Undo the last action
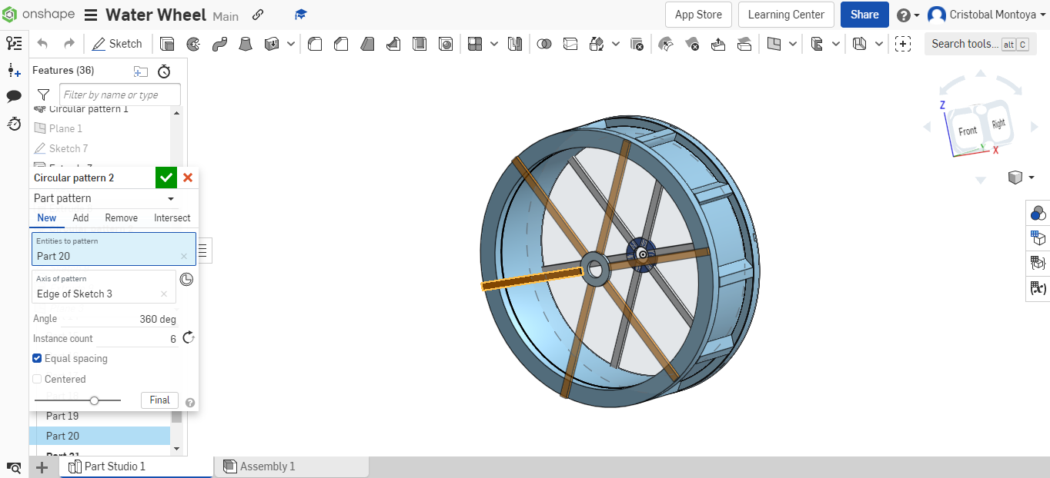The width and height of the screenshot is (1050, 478). (x=43, y=44)
